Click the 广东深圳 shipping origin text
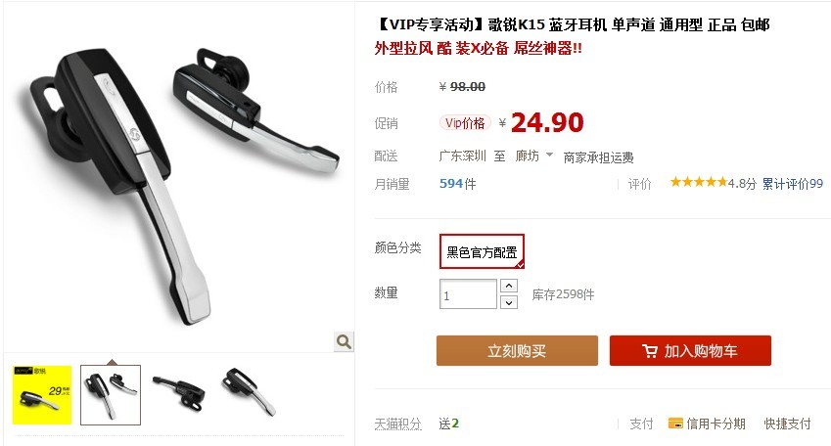The image size is (831, 446). pyautogui.click(x=462, y=156)
